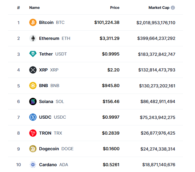Viewport: 195px width, 172px height.
Task: Open the Bitcoin name link
Action: tap(46, 22)
